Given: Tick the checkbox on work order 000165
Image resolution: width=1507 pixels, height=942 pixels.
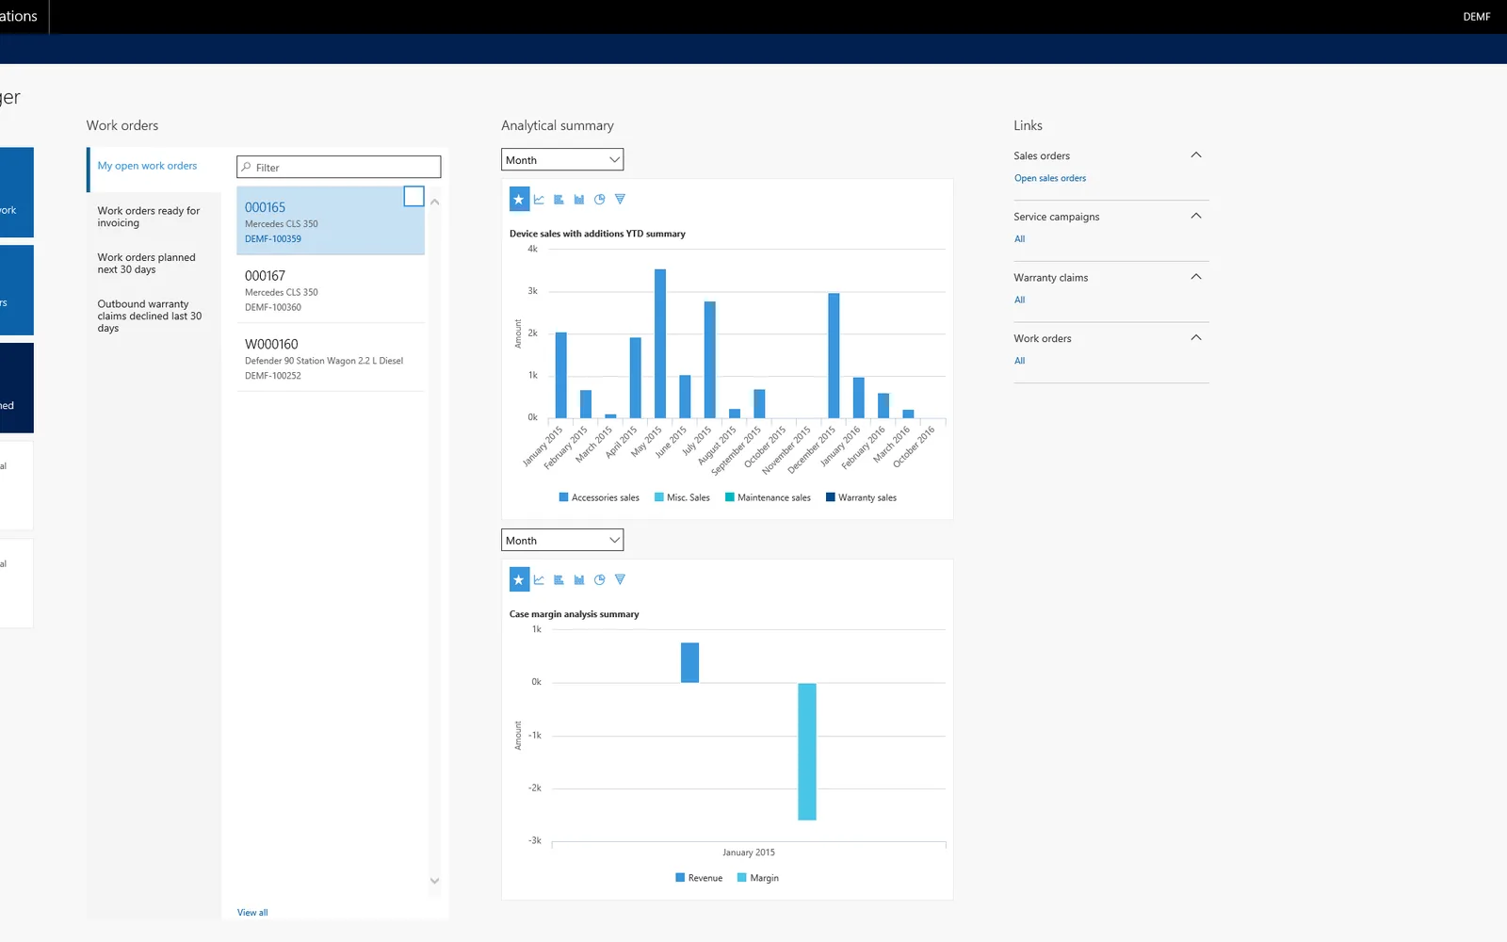Looking at the screenshot, I should tap(413, 196).
